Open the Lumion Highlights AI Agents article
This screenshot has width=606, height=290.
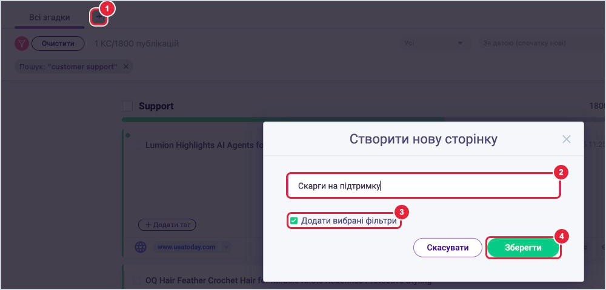tap(204, 145)
